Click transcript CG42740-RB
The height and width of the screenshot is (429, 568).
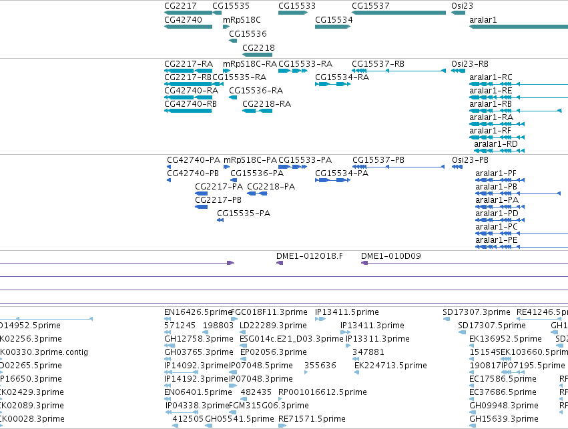click(190, 104)
